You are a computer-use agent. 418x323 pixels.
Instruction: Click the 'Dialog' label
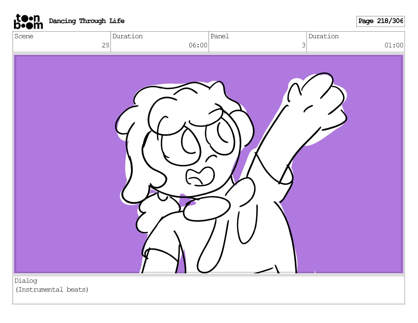point(26,281)
